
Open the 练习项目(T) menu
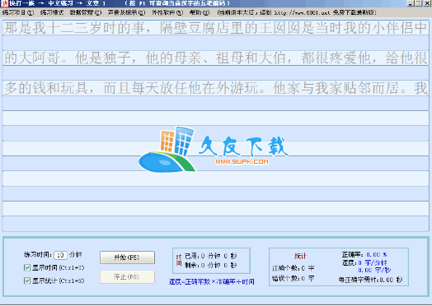[18, 12]
